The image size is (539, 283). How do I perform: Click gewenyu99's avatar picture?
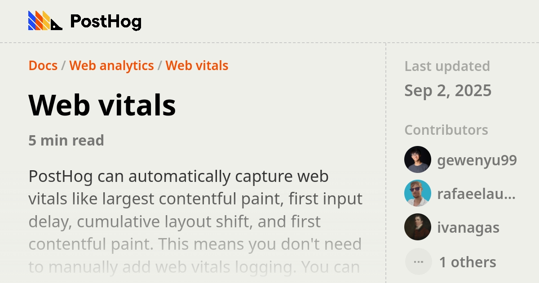click(417, 159)
